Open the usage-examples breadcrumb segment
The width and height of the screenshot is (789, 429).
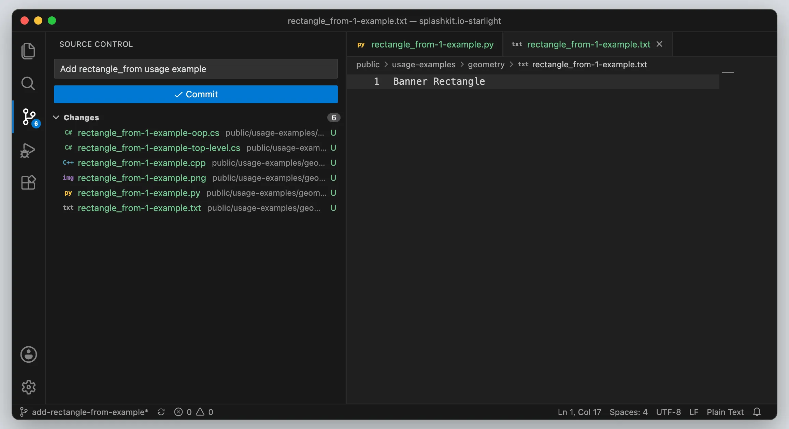click(x=424, y=64)
